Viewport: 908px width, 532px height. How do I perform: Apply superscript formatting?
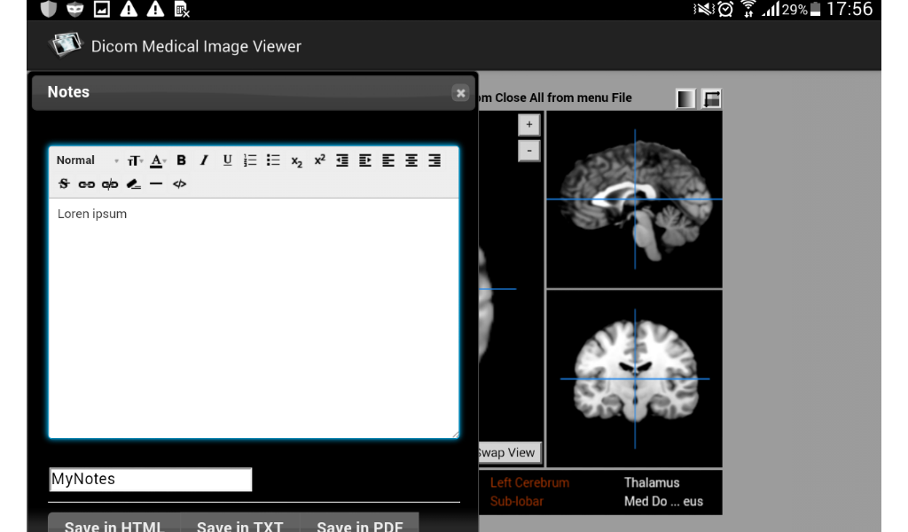[x=318, y=160]
